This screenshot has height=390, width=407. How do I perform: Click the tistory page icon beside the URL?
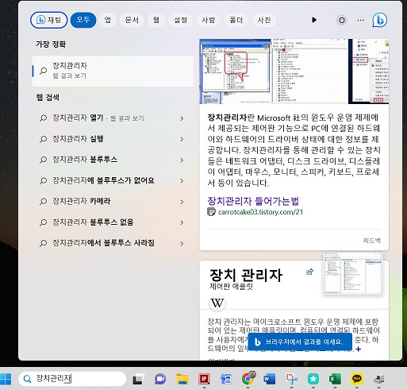[x=211, y=212]
